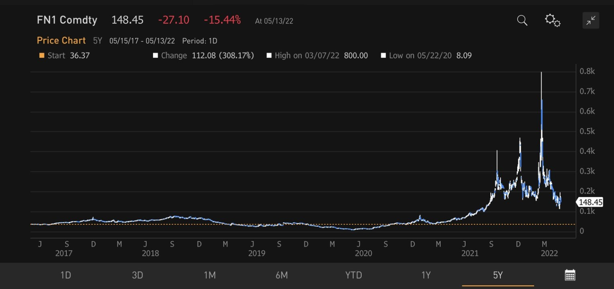Click the Low on 05/22/20 label
This screenshot has height=289, width=614.
pyautogui.click(x=420, y=55)
